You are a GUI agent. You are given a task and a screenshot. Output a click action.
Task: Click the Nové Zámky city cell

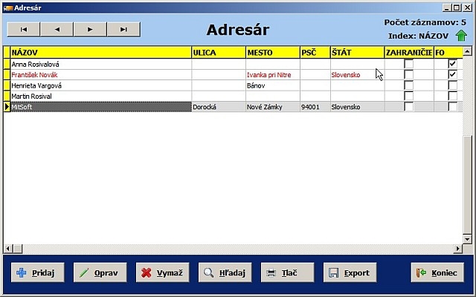tap(273, 107)
